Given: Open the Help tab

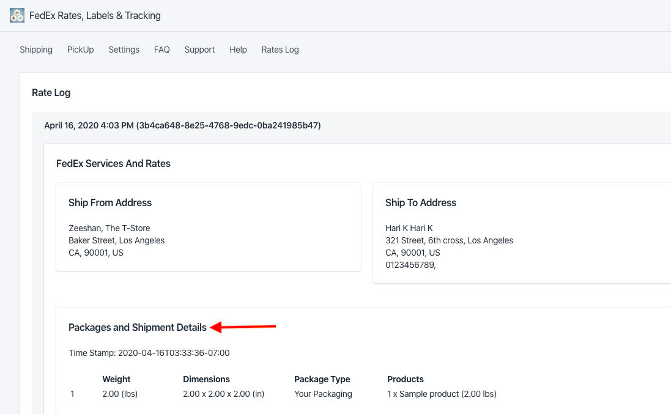Looking at the screenshot, I should 238,50.
